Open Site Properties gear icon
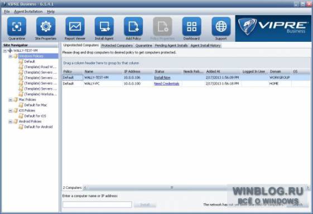 46,27
